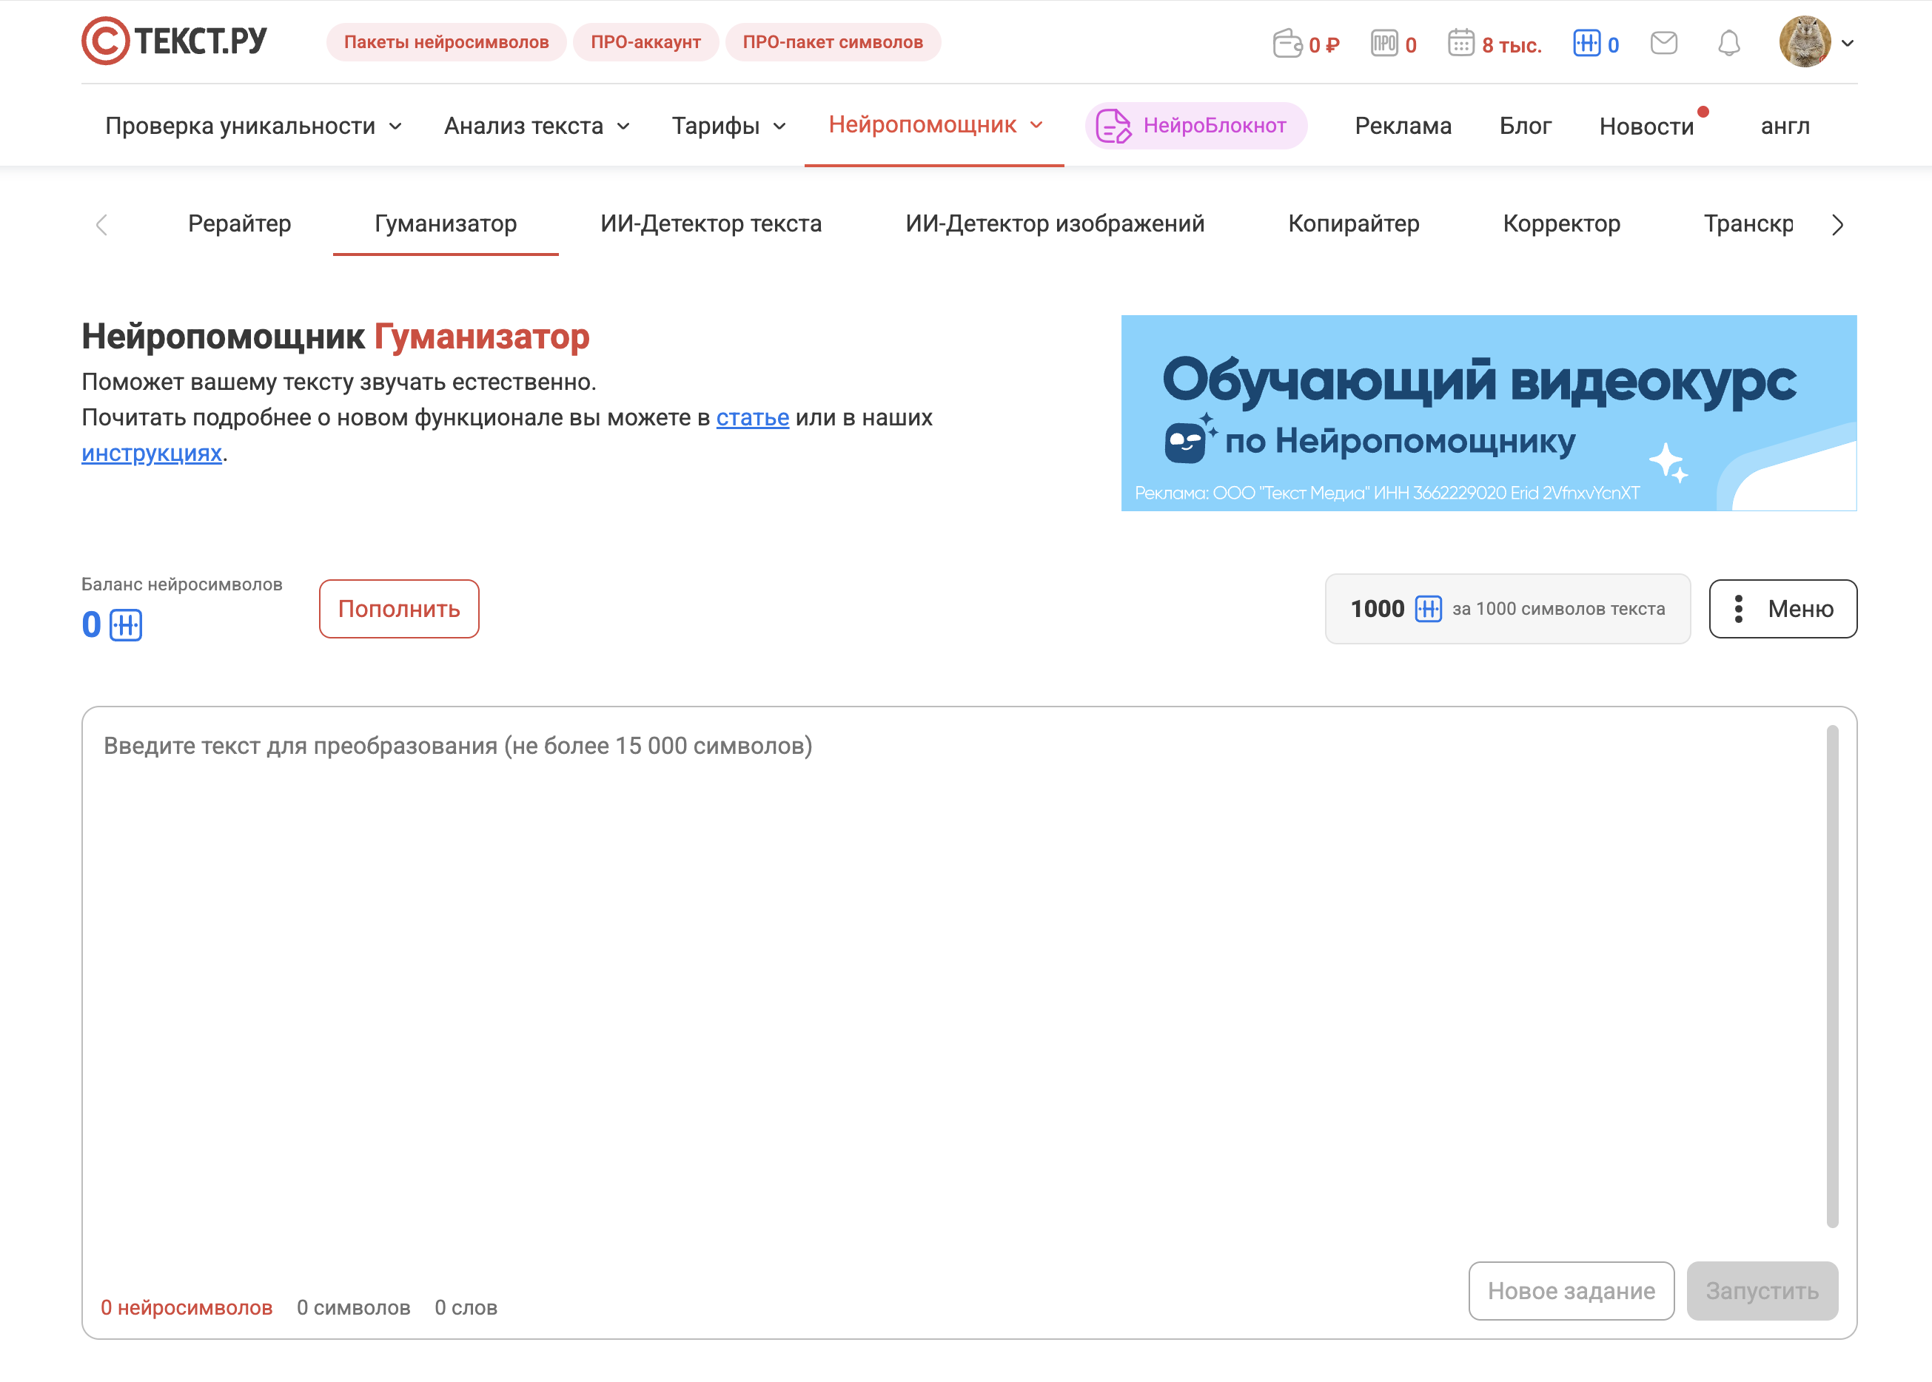The height and width of the screenshot is (1382, 1932).
Task: Open the Меню button
Action: point(1783,610)
